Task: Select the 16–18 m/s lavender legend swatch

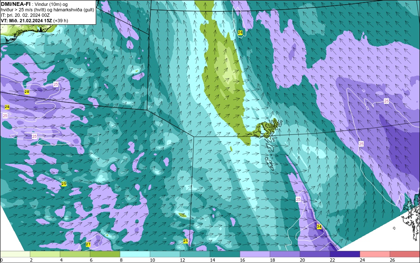Action: 255,254
